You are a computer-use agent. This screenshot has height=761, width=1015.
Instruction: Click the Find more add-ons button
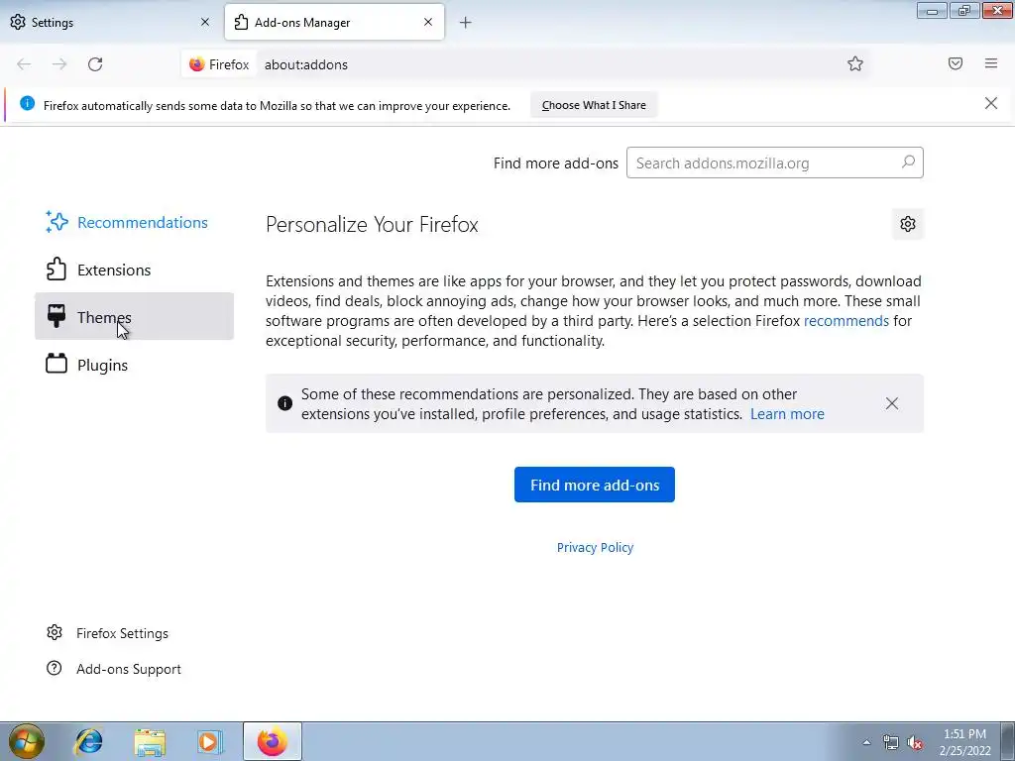(595, 485)
